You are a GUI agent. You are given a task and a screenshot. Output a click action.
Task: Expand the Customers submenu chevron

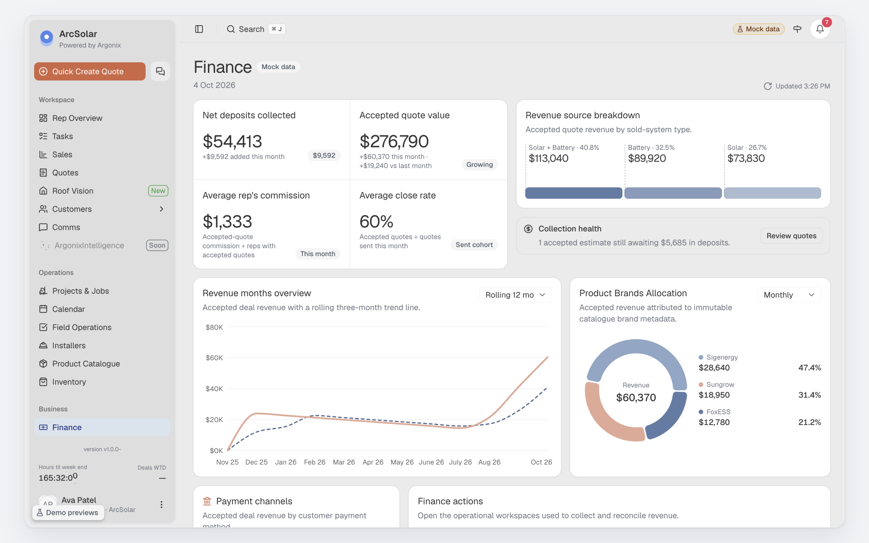[x=162, y=209]
